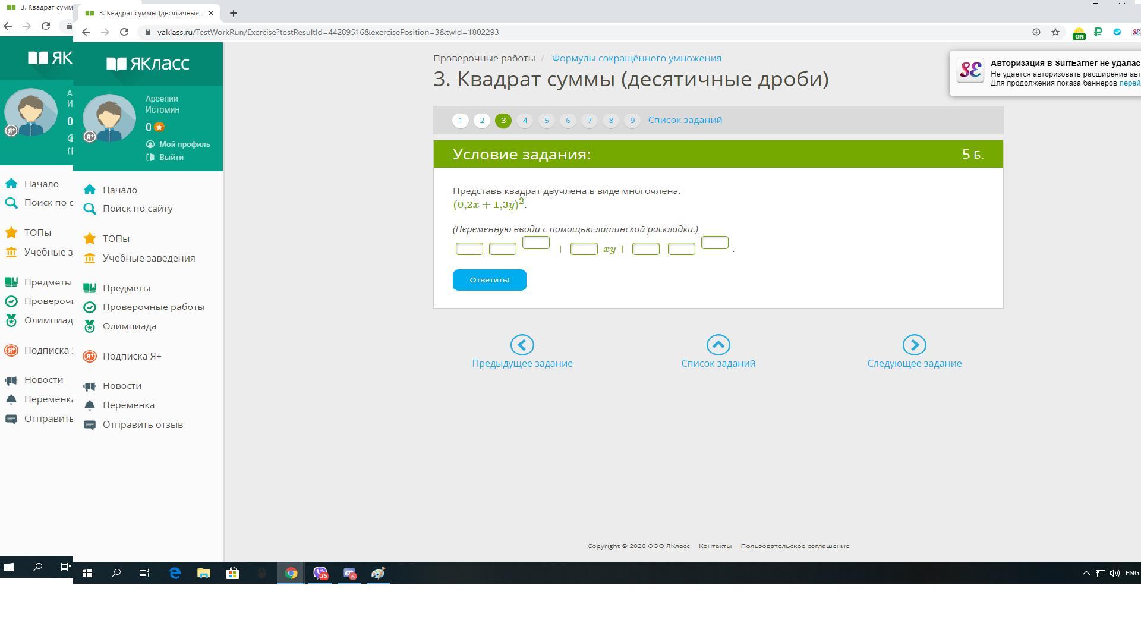The height and width of the screenshot is (642, 1141).
Task: Click the ТОПы star icon
Action: [x=90, y=239]
